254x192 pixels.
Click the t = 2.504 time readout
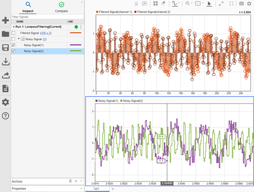245,12
